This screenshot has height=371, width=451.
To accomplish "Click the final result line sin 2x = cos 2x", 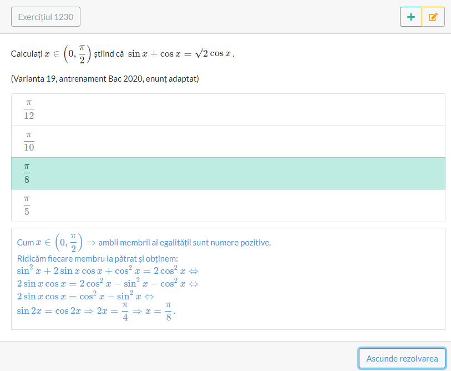I will pyautogui.click(x=96, y=311).
